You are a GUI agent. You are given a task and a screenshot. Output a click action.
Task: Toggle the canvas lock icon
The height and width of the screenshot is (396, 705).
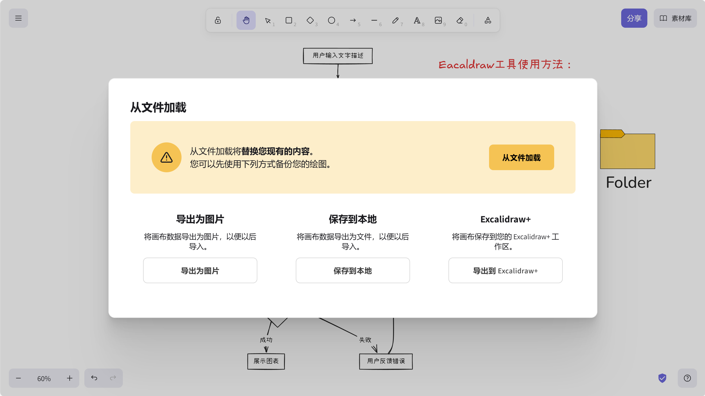tap(218, 20)
